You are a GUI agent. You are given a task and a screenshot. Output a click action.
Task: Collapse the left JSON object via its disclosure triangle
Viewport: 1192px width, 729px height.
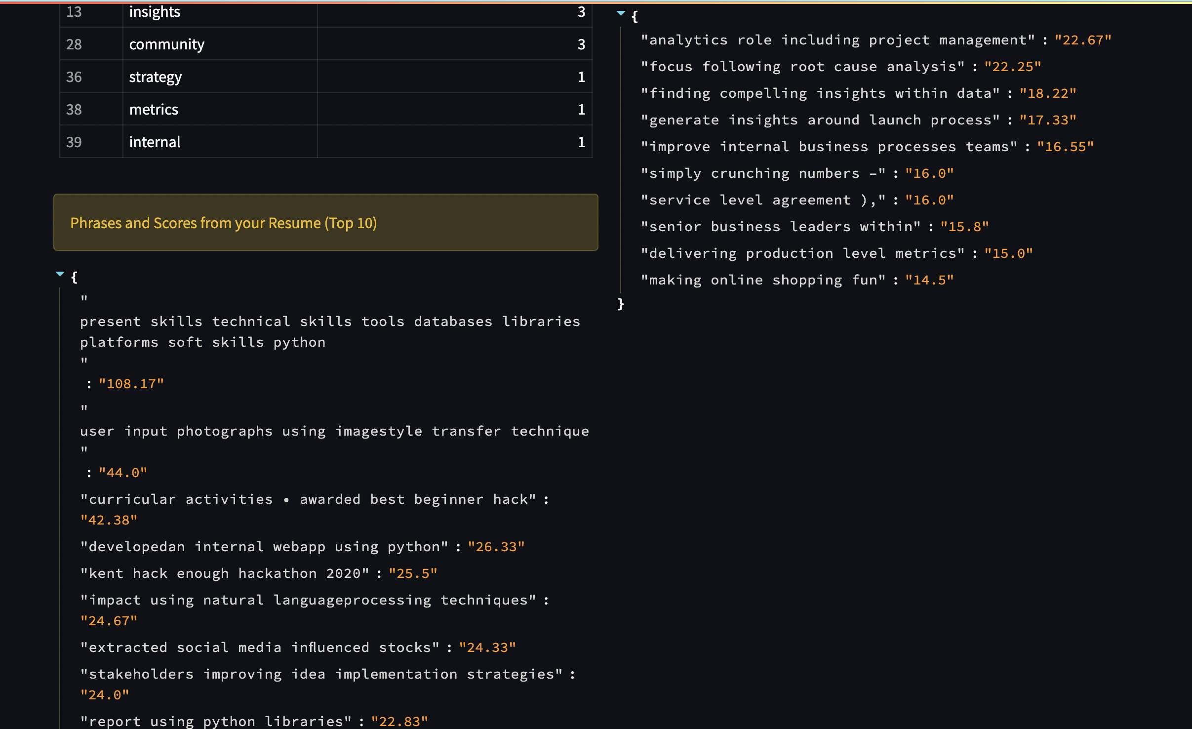point(60,274)
